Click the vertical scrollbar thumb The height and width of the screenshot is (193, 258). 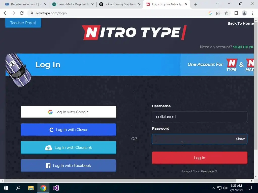coord(255,85)
